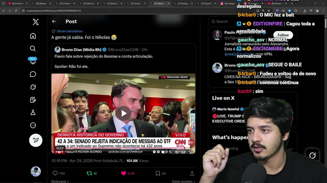
Task: Open Bruno Dias avatar in quoted post
Action: (57, 50)
